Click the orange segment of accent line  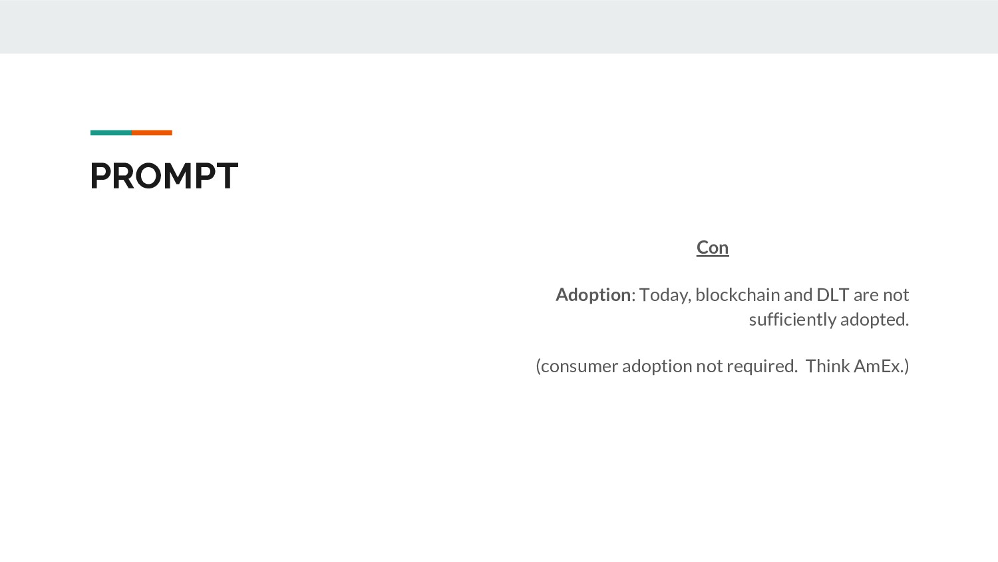coord(152,133)
